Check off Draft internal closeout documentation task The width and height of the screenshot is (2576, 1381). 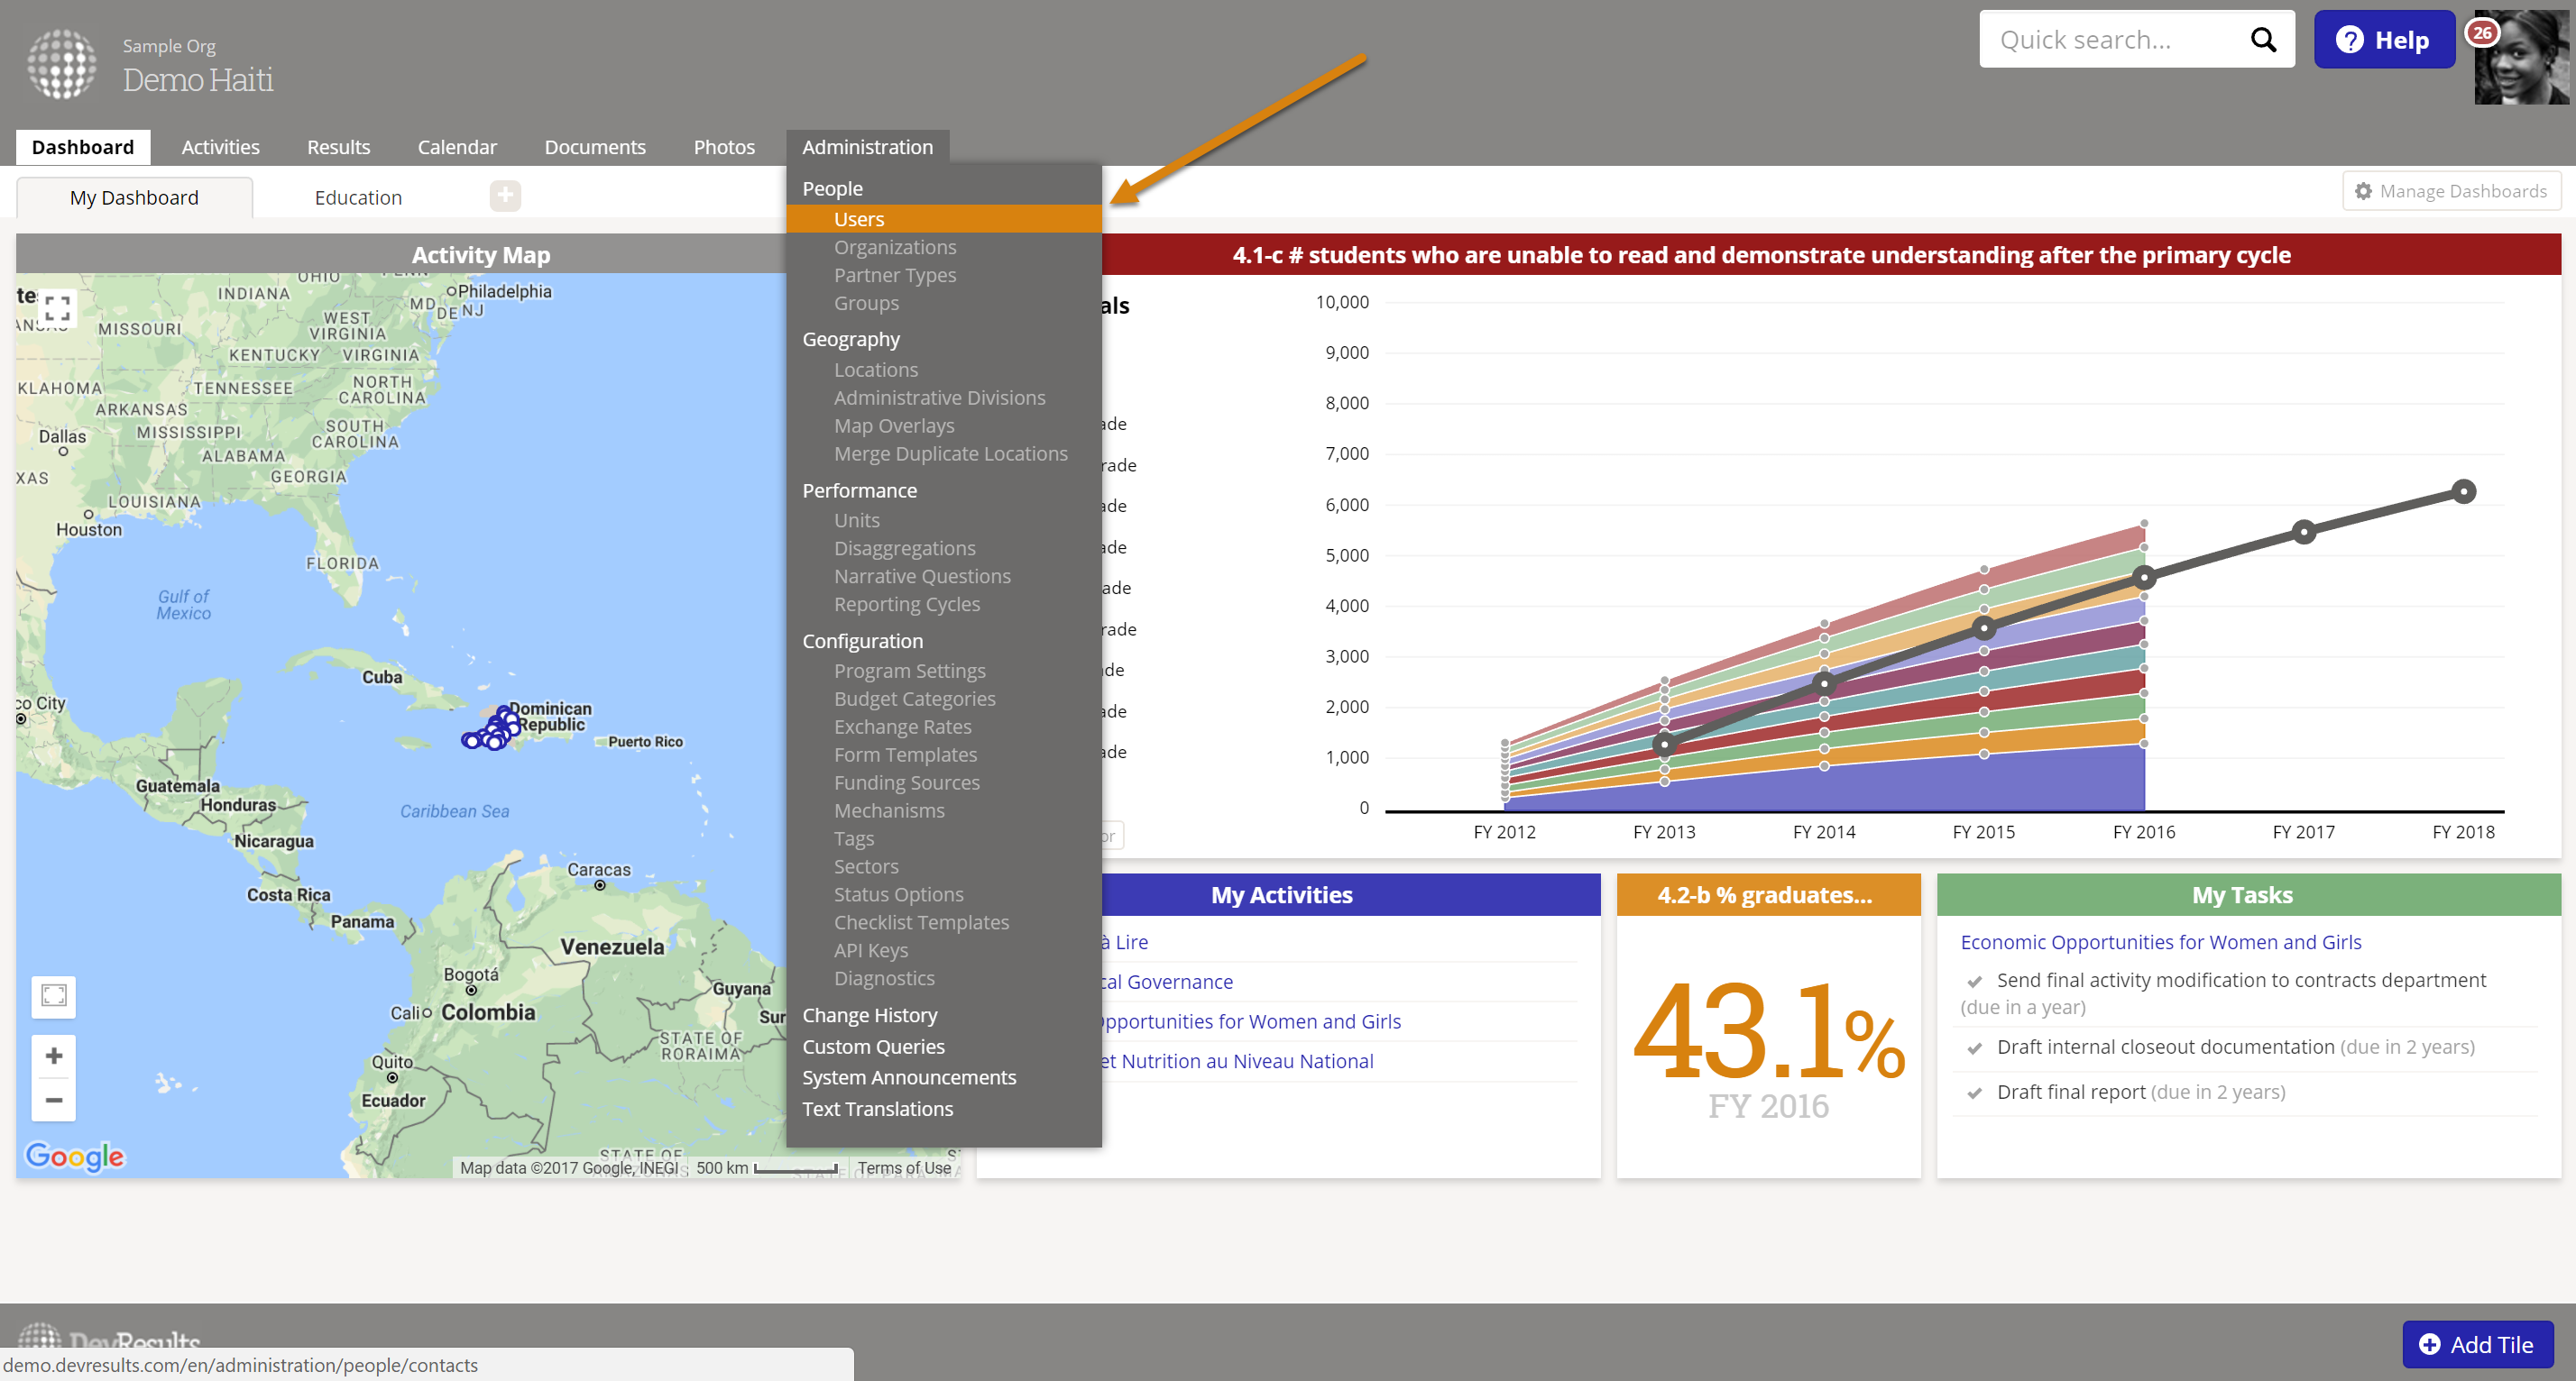click(x=1975, y=1048)
